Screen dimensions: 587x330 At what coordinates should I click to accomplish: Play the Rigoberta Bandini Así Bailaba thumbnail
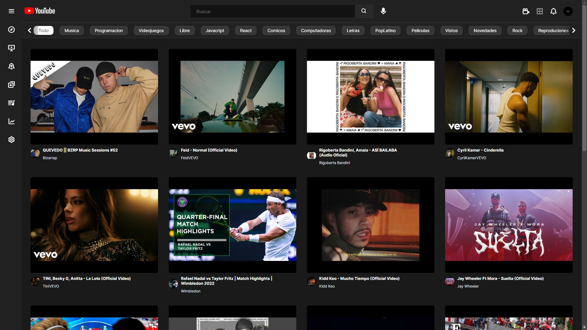371,97
